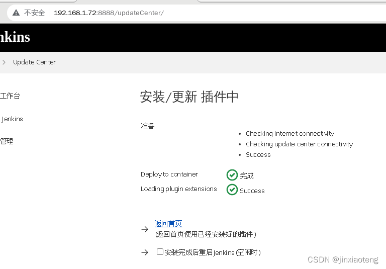Enable 安装完成后重启Jenkins checkbox
Screen dimensions: 386x269
160,252
